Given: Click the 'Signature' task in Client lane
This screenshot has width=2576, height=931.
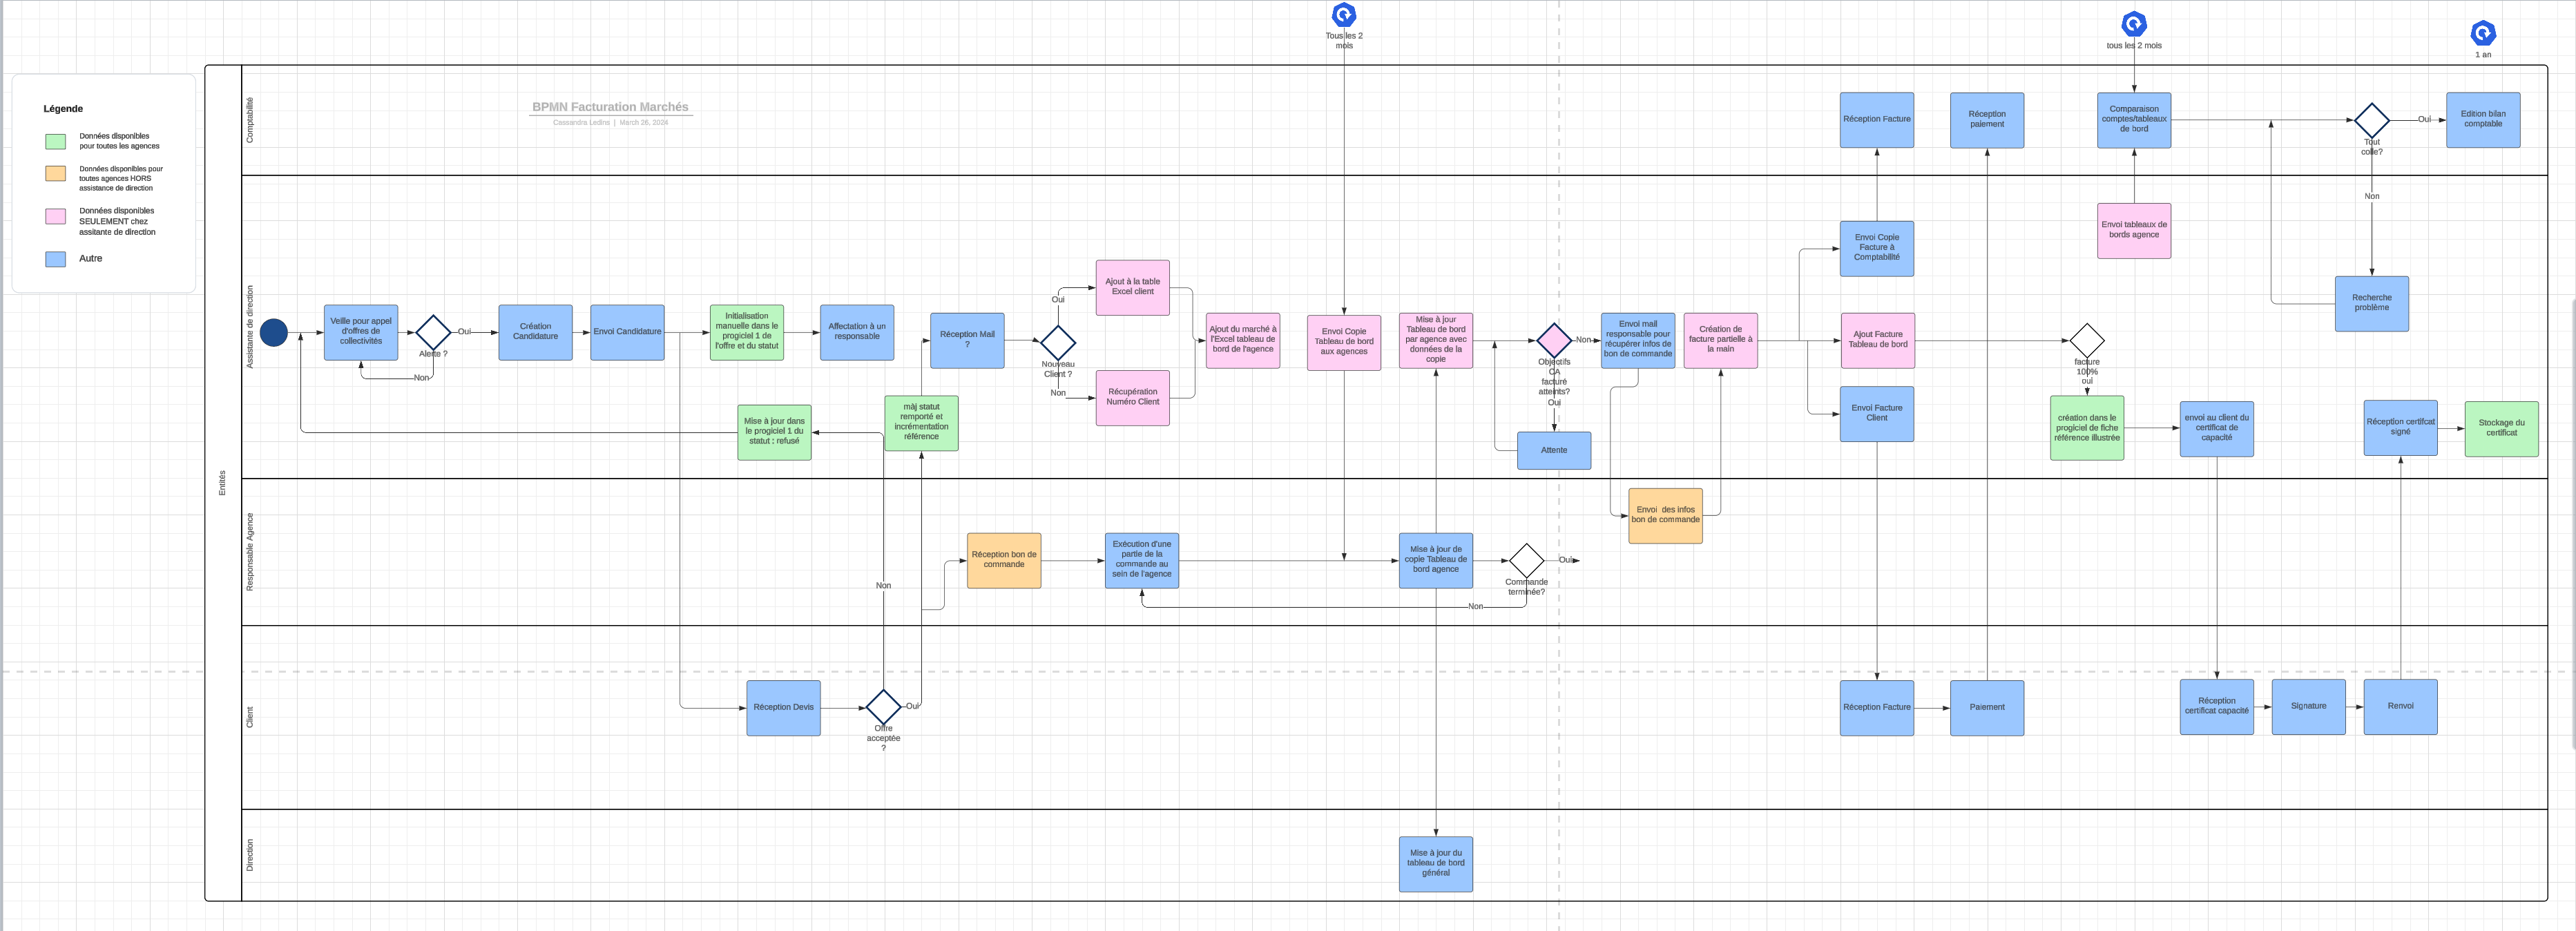Looking at the screenshot, I should coord(2308,707).
